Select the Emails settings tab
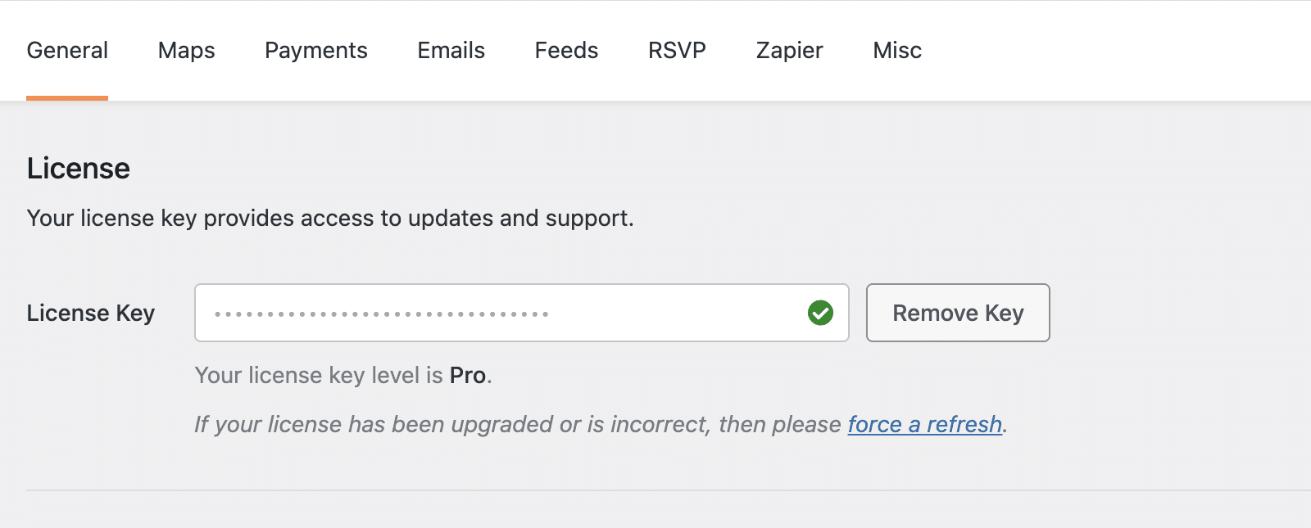1311x528 pixels. pos(450,50)
